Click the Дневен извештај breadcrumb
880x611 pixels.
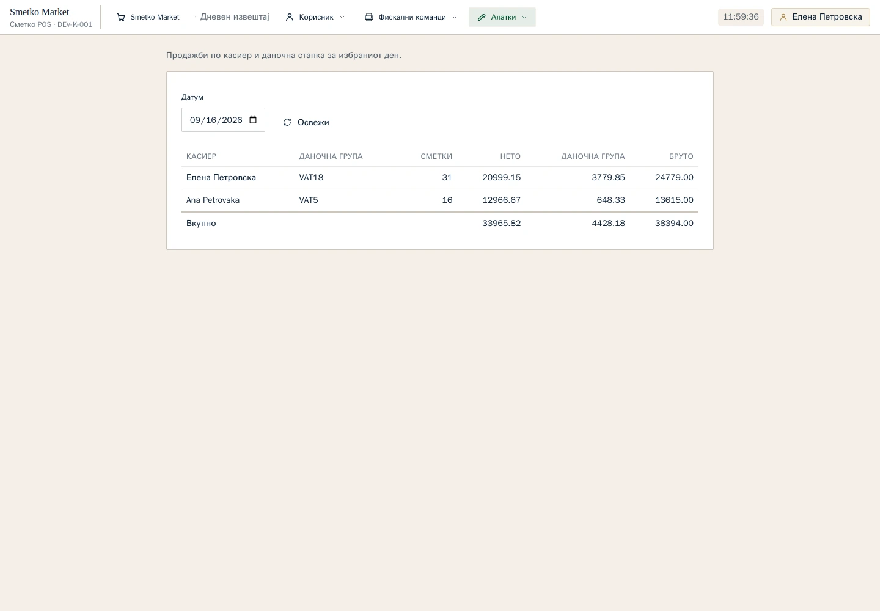point(235,17)
